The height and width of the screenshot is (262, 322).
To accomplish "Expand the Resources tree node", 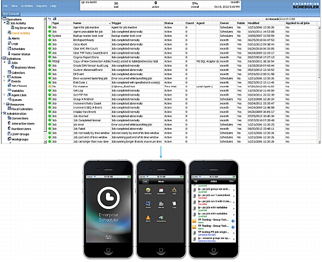I will point(5,104).
